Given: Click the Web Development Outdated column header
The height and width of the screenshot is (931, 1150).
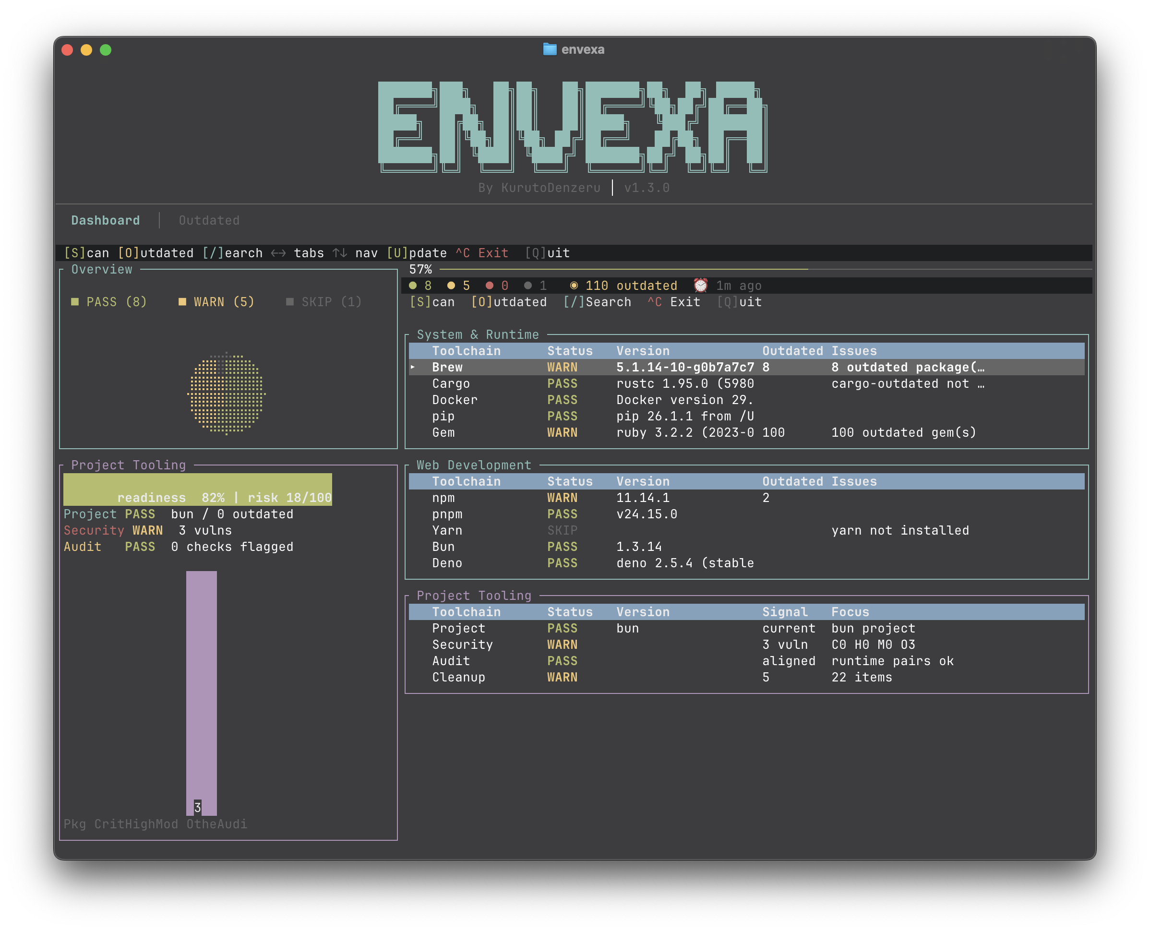Looking at the screenshot, I should point(792,482).
